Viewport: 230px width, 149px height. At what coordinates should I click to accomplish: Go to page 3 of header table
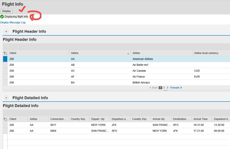tap(167, 88)
